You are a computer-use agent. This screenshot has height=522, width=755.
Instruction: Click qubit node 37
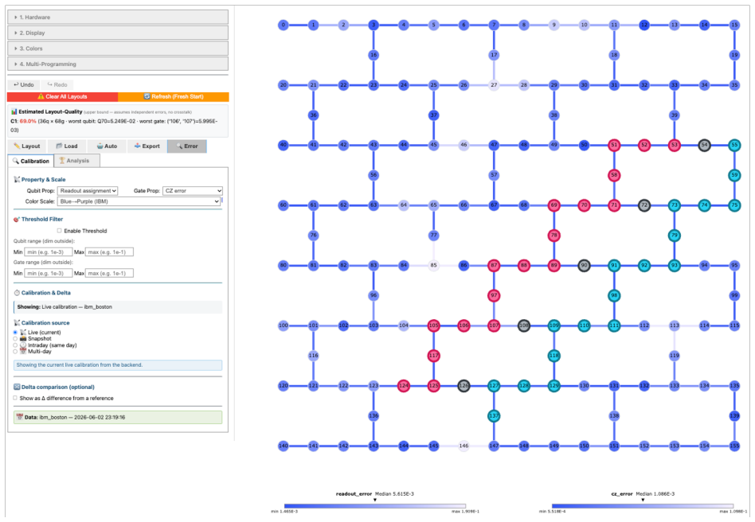(433, 115)
